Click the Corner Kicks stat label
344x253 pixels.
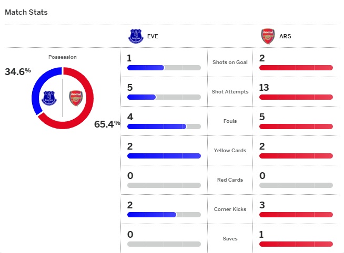click(x=230, y=209)
